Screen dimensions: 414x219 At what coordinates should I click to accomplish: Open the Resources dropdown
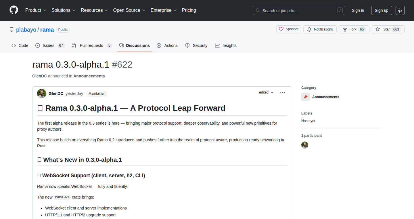click(94, 10)
